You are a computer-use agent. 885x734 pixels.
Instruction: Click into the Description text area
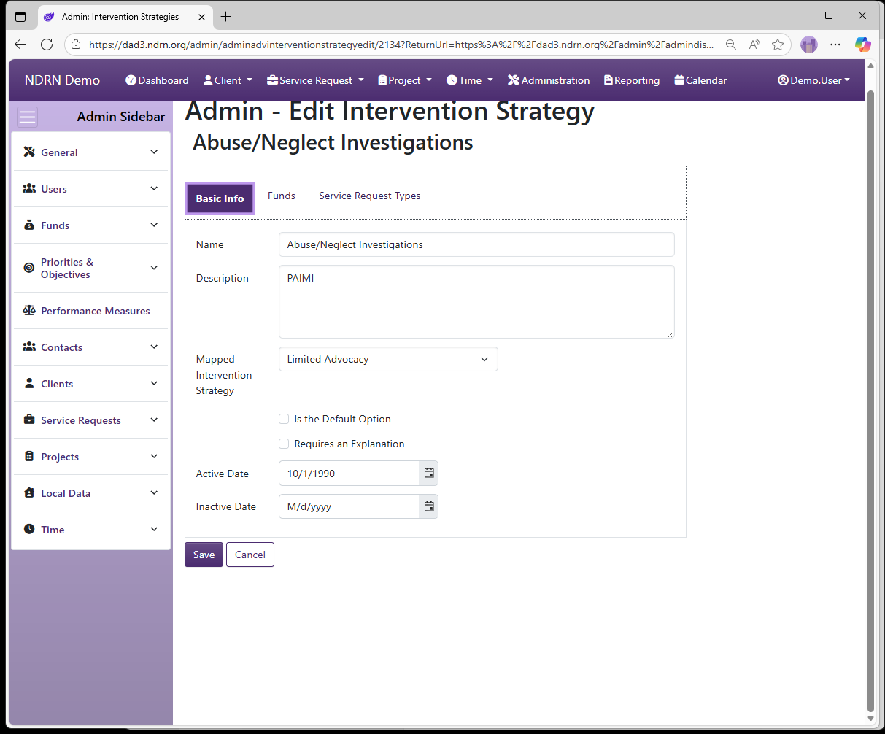(476, 301)
